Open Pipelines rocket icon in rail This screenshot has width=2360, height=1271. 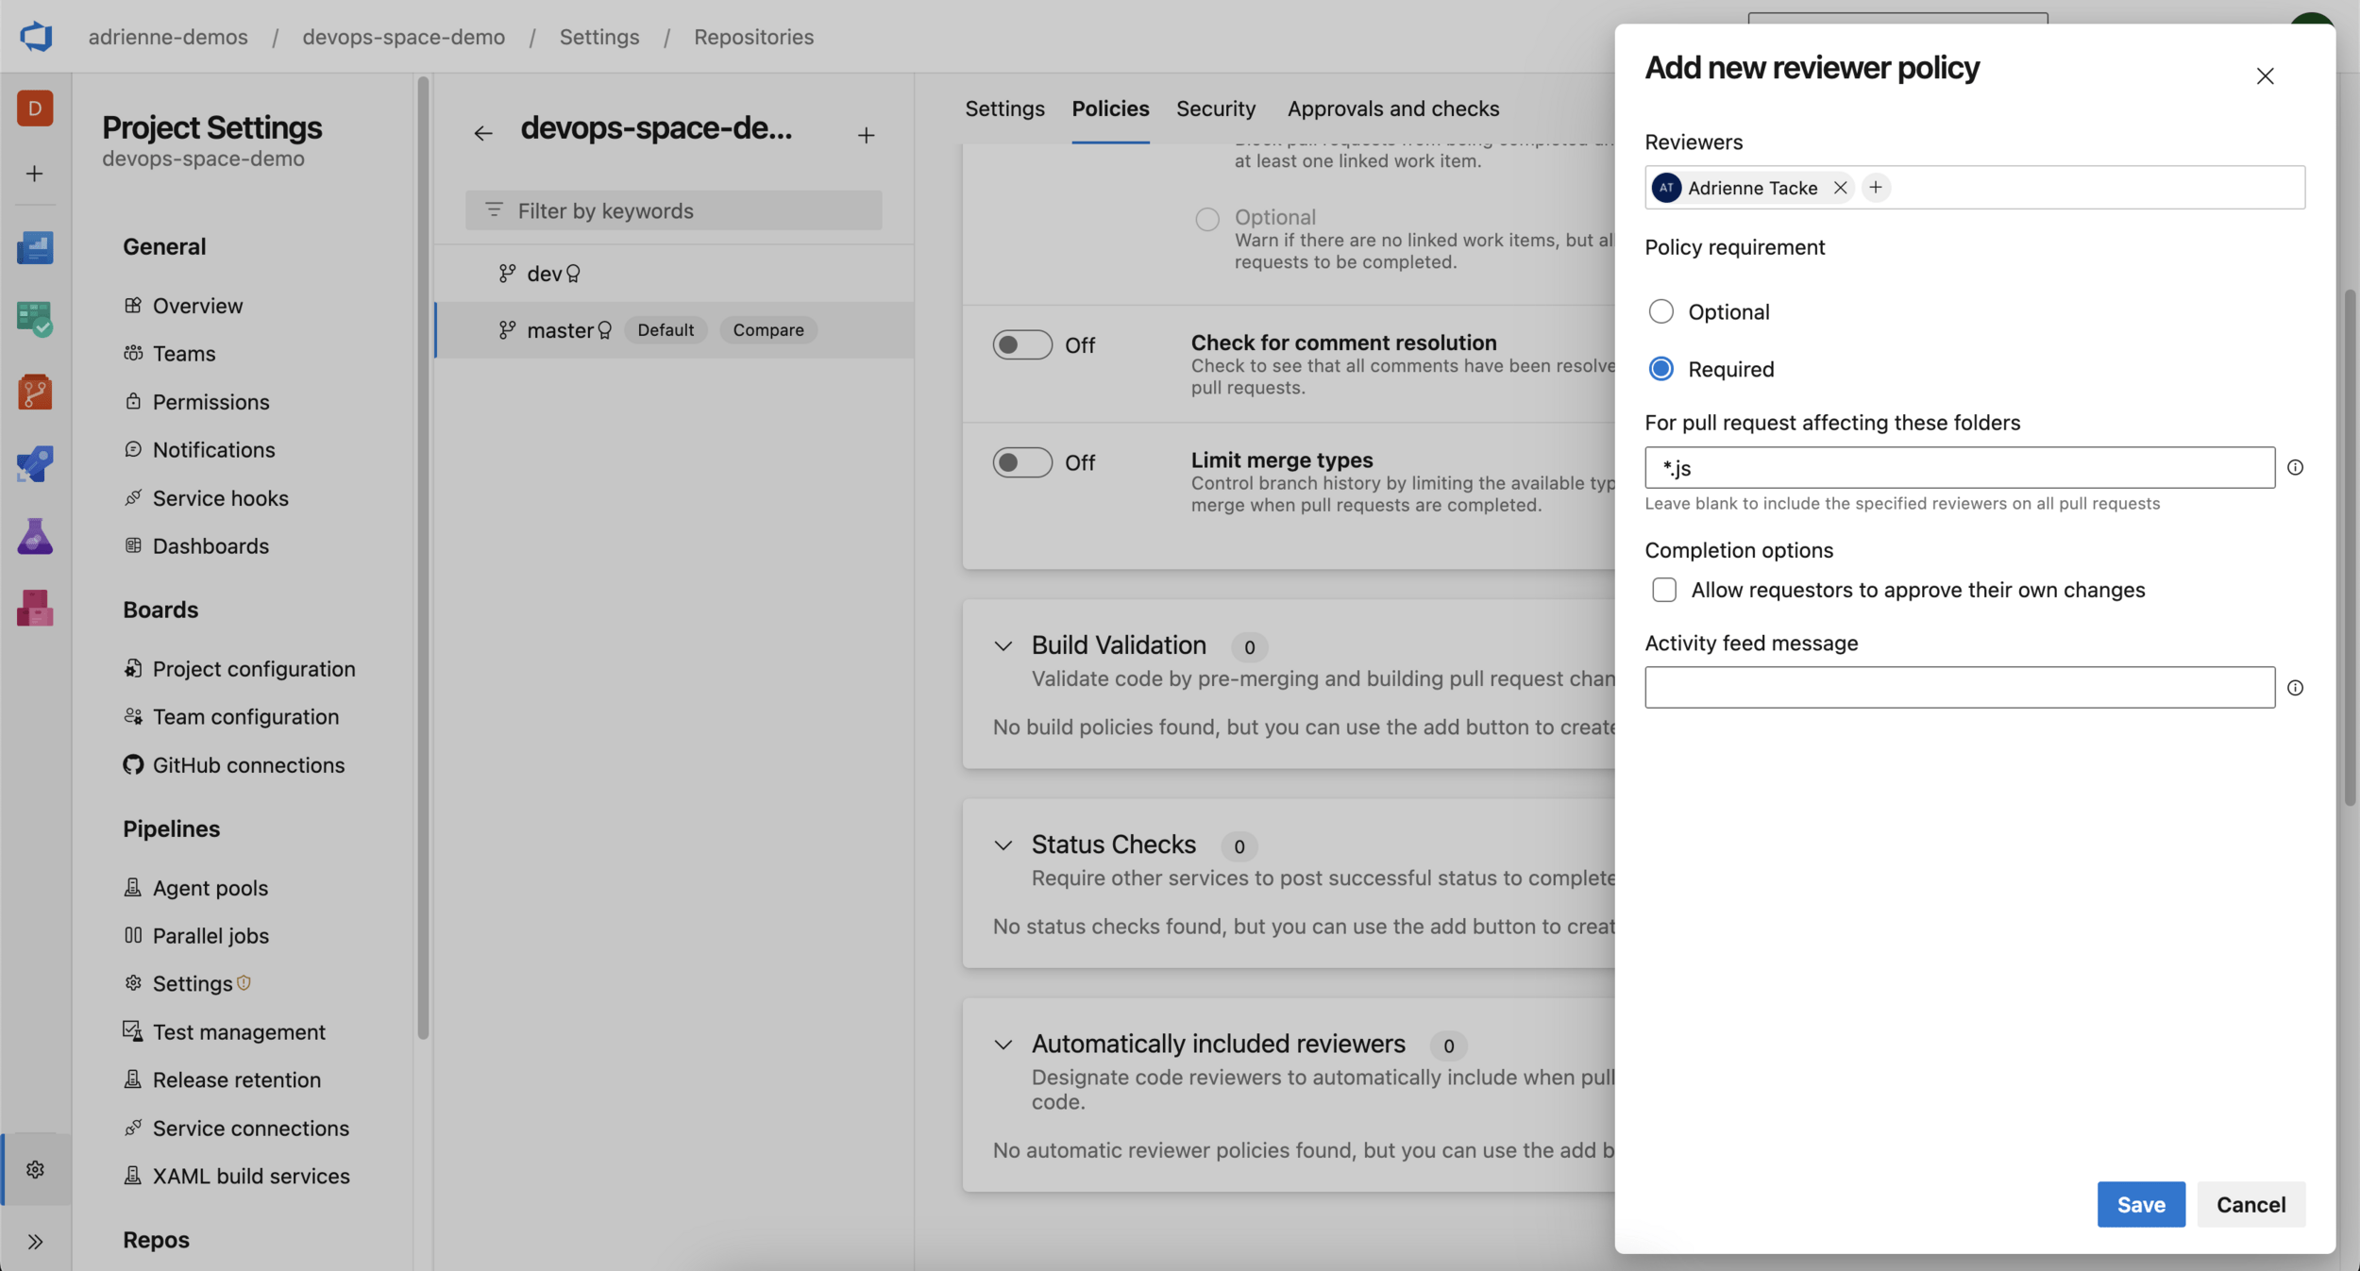click(35, 464)
